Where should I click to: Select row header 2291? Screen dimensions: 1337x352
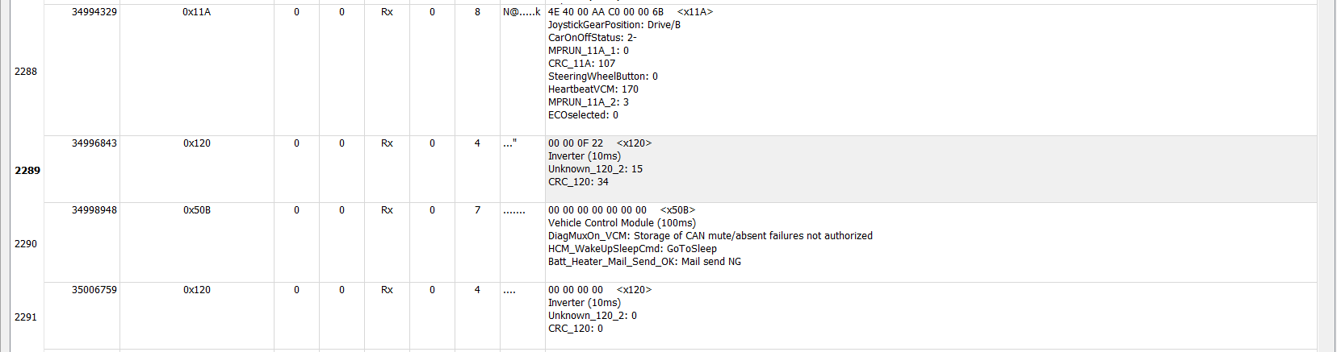pos(26,317)
